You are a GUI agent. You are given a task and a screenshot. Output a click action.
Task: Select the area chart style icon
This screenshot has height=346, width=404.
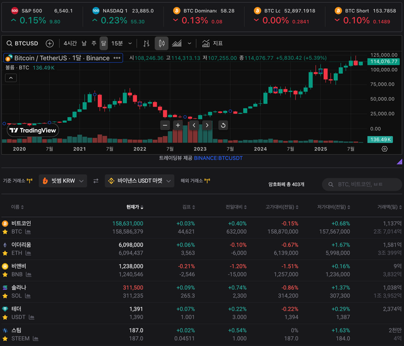[x=177, y=43]
